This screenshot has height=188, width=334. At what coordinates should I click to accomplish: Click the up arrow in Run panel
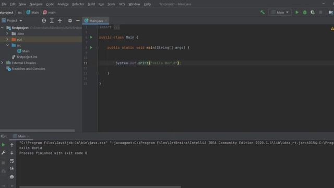click(x=12, y=145)
